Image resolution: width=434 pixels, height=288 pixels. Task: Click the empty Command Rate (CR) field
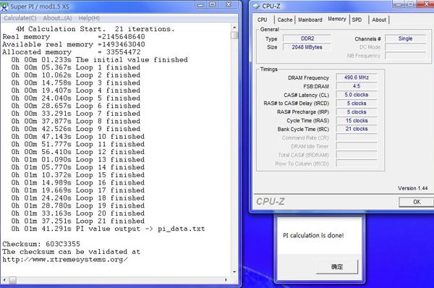pos(356,137)
